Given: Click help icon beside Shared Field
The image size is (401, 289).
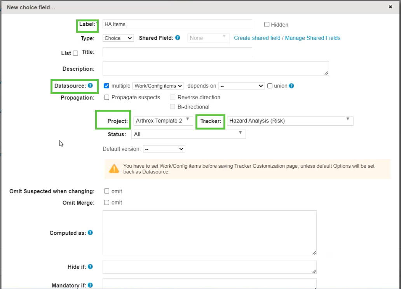Looking at the screenshot, I should coord(178,38).
